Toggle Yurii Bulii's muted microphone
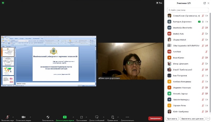This screenshot has height=122, width=211. point(206,52)
